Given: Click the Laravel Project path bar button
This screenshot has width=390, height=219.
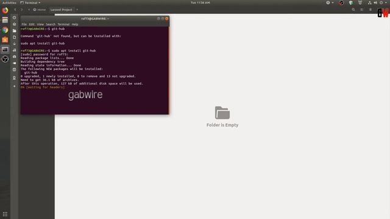Looking at the screenshot, I should [61, 10].
